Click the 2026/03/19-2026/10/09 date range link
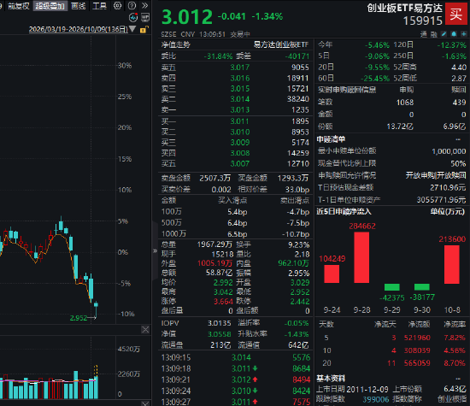 [x=79, y=29]
